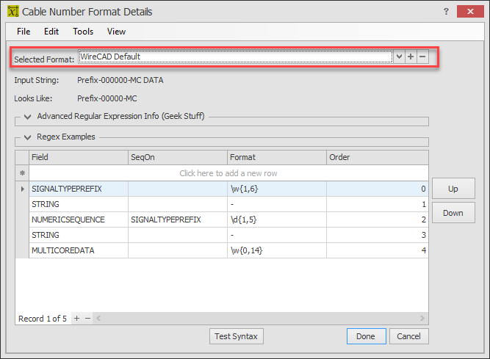Select the SIGNALTYPEPREFIX field cell

coord(79,189)
